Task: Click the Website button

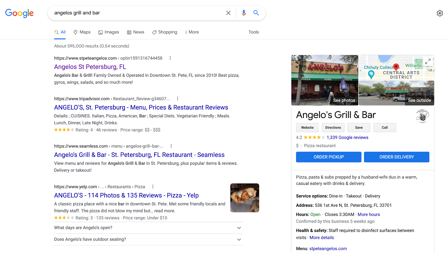Action: click(x=307, y=128)
